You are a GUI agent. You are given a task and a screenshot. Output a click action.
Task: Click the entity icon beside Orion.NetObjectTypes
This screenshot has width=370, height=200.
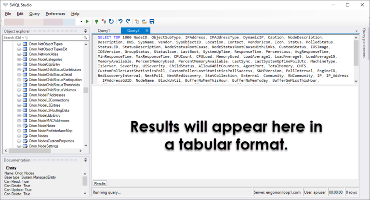25,44
